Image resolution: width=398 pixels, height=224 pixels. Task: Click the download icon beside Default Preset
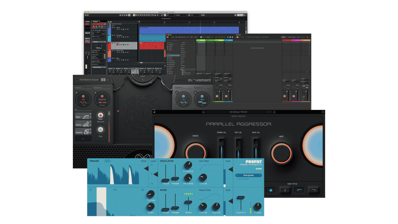coord(203,112)
